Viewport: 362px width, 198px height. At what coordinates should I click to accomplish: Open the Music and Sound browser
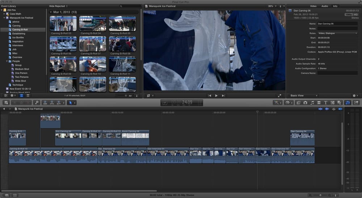pyautogui.click(x=312, y=103)
